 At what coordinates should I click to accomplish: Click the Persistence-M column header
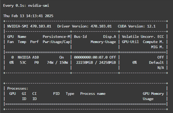coord(56,37)
